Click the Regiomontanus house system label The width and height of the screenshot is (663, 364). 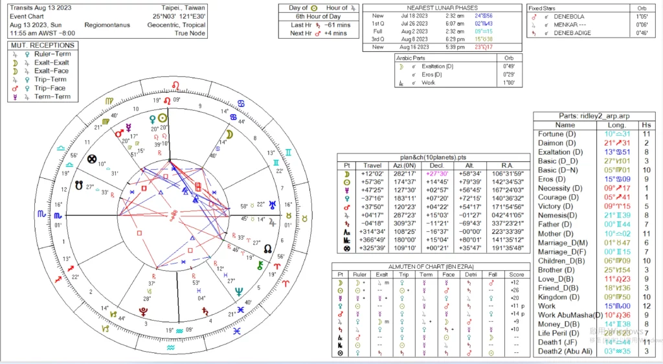point(107,25)
